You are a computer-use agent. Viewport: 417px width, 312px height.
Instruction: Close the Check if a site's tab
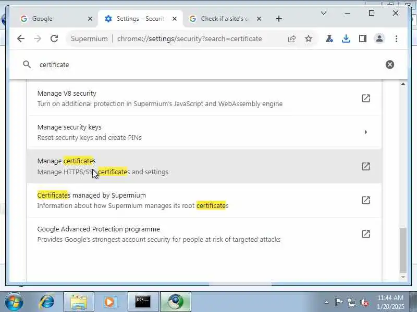259,19
